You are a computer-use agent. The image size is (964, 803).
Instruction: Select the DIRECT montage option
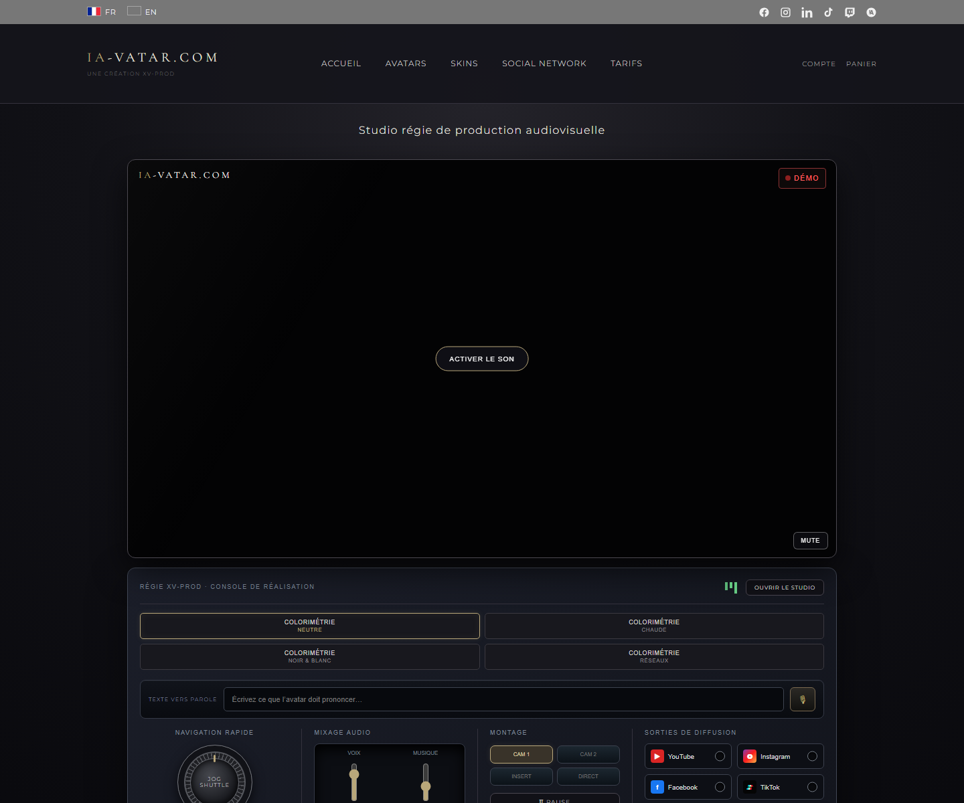pos(588,776)
